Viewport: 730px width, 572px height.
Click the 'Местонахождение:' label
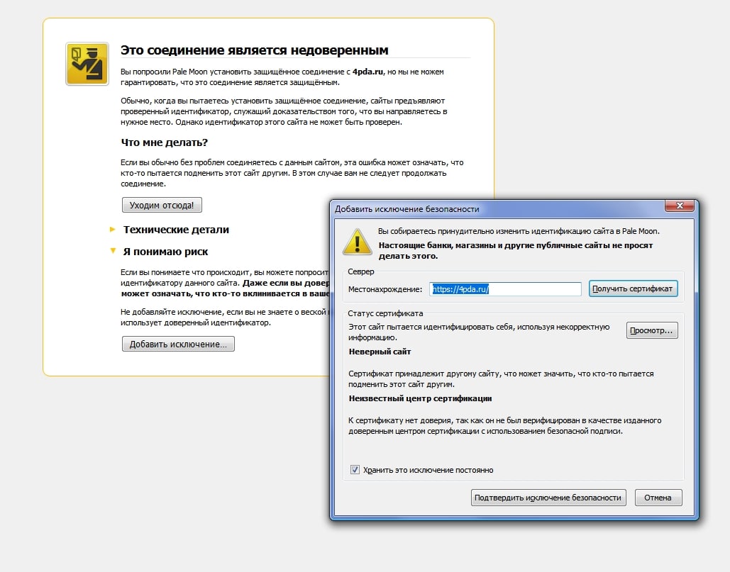click(x=385, y=289)
